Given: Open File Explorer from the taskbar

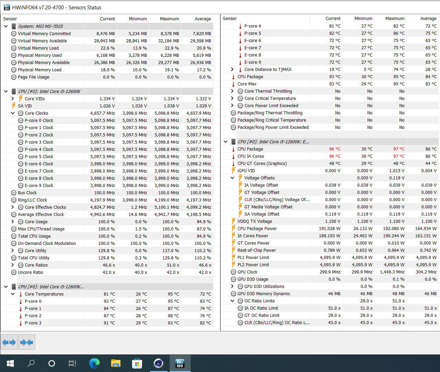Looking at the screenshot, I should (116, 363).
